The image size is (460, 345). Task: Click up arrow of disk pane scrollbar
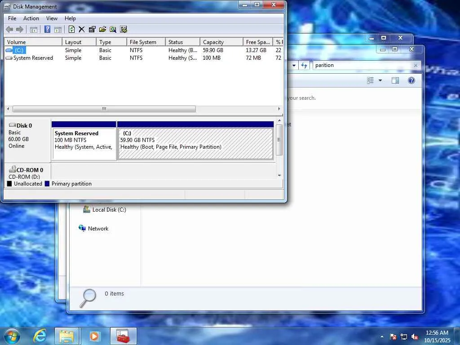(x=279, y=120)
